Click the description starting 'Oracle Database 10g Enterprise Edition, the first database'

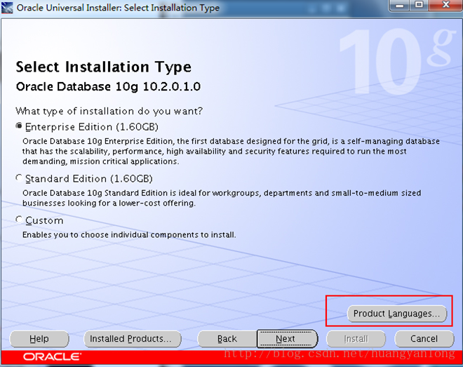coord(231,151)
